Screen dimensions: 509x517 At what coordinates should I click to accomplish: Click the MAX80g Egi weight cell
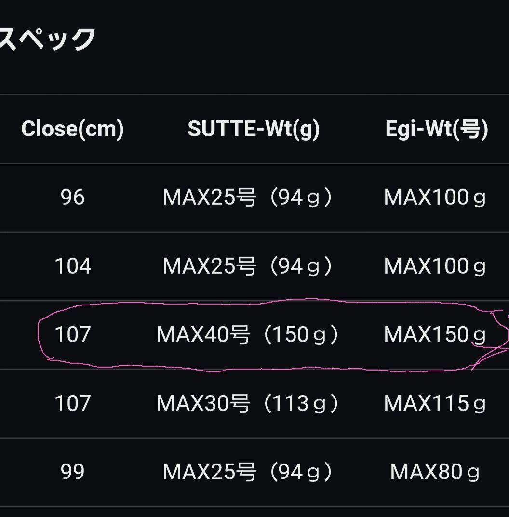click(x=435, y=472)
